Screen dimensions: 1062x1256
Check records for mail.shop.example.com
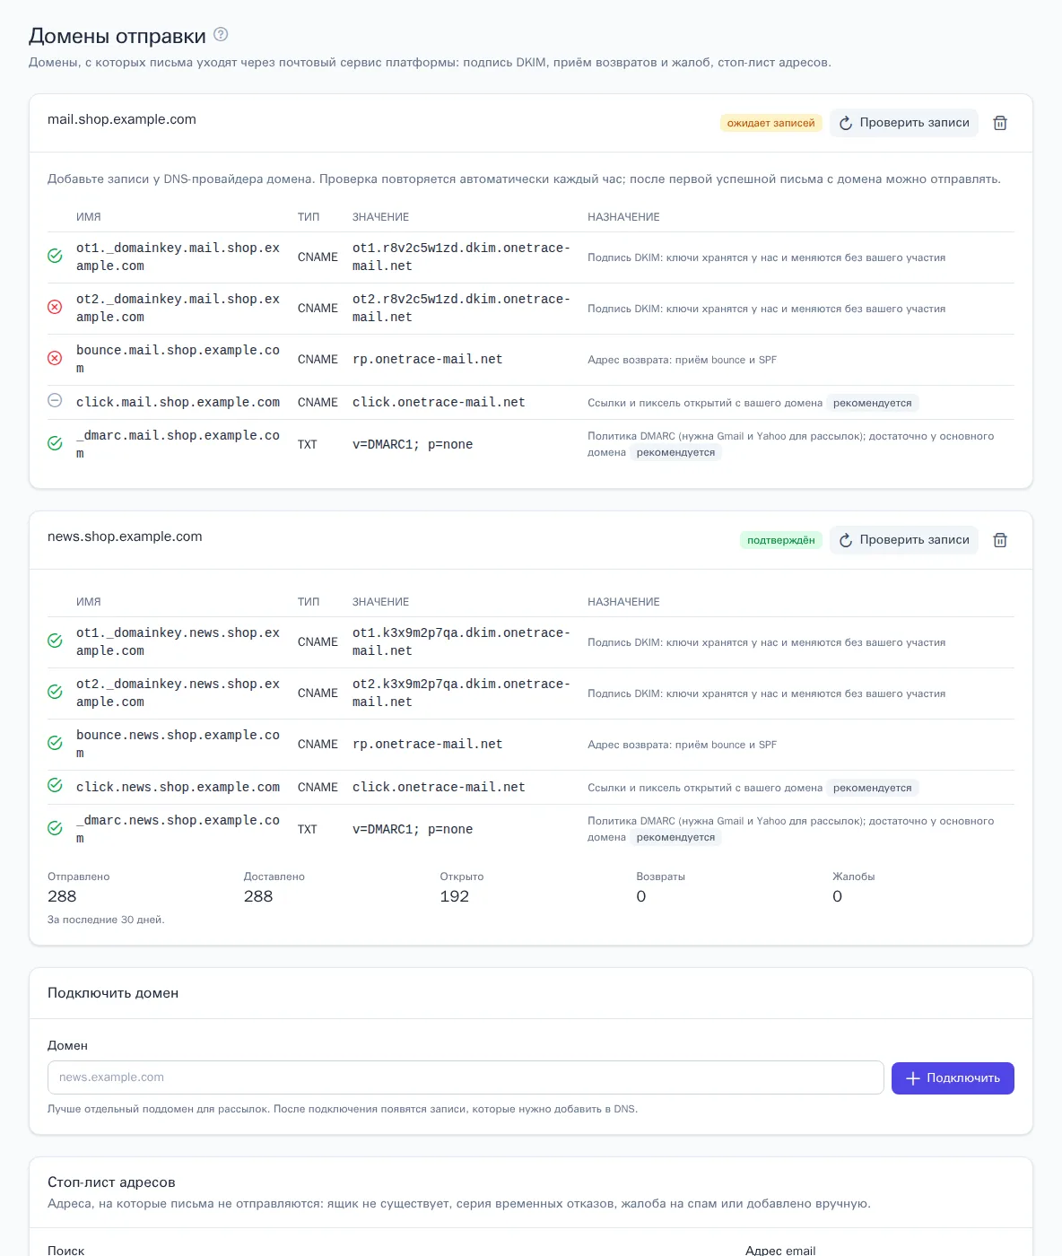coord(904,123)
